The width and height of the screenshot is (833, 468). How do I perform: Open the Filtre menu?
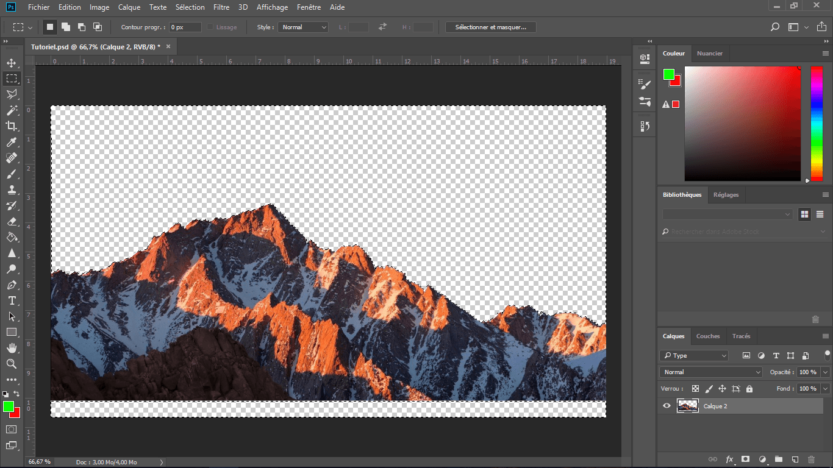click(221, 7)
